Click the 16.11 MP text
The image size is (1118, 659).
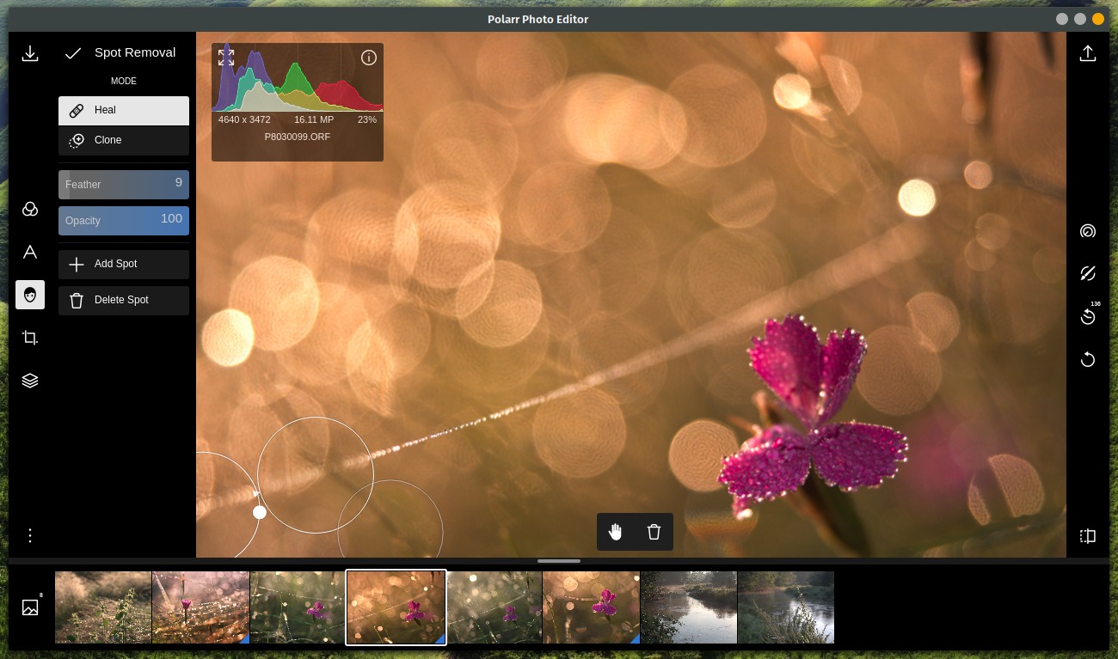[314, 119]
